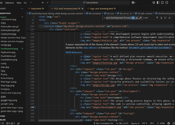Go to previous find match arrow
Viewport: 175px width, 125px height.
click(x=157, y=18)
